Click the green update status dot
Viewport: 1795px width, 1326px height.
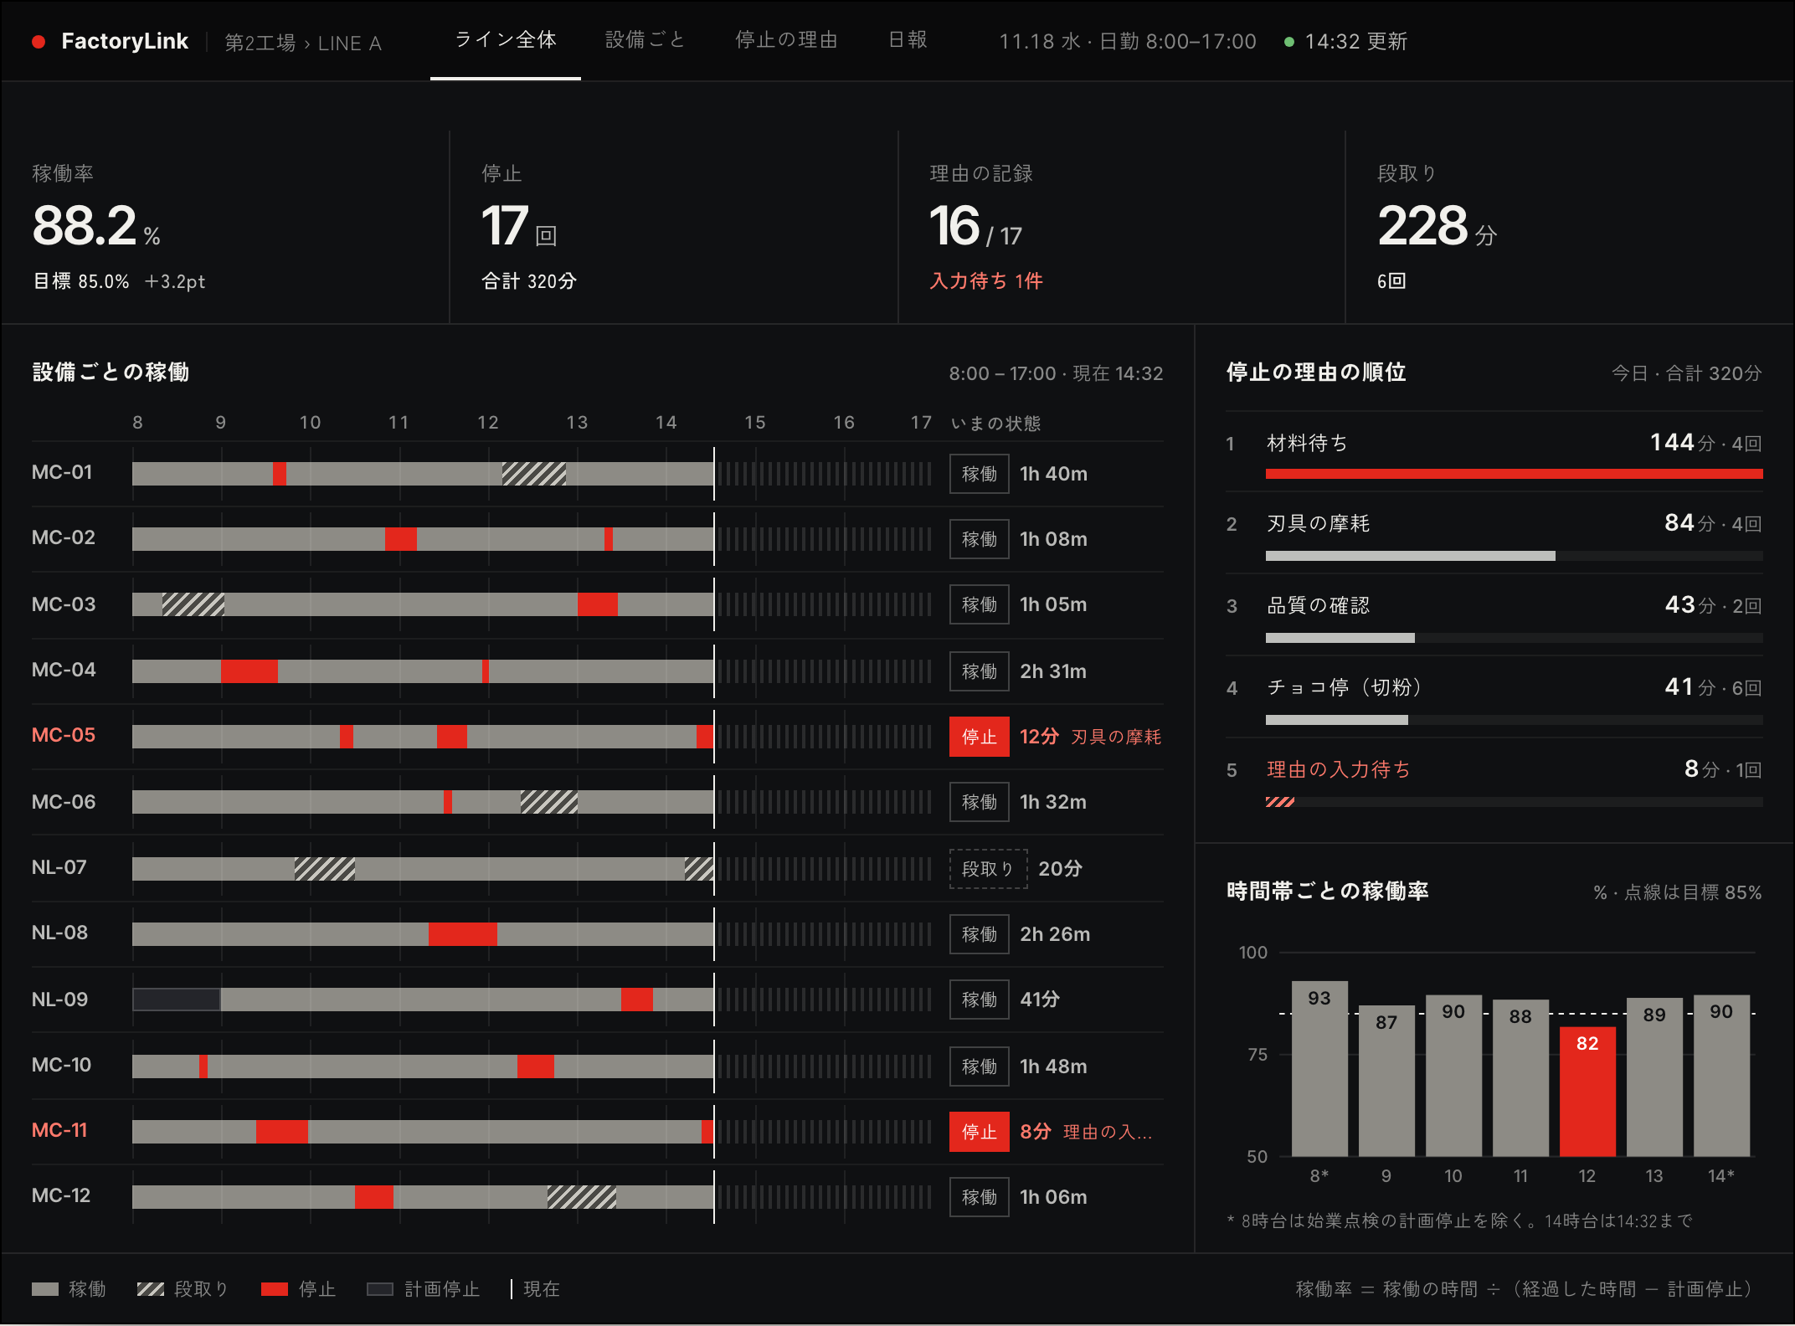click(x=1289, y=42)
